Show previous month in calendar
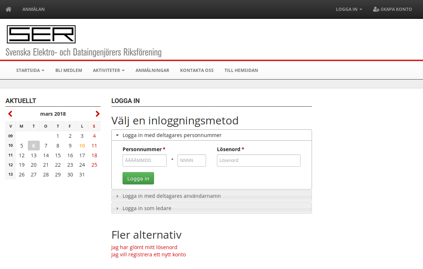 click(10, 114)
